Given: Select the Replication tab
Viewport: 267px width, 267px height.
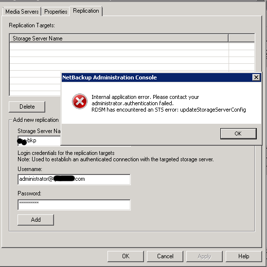Looking at the screenshot, I should coord(86,11).
